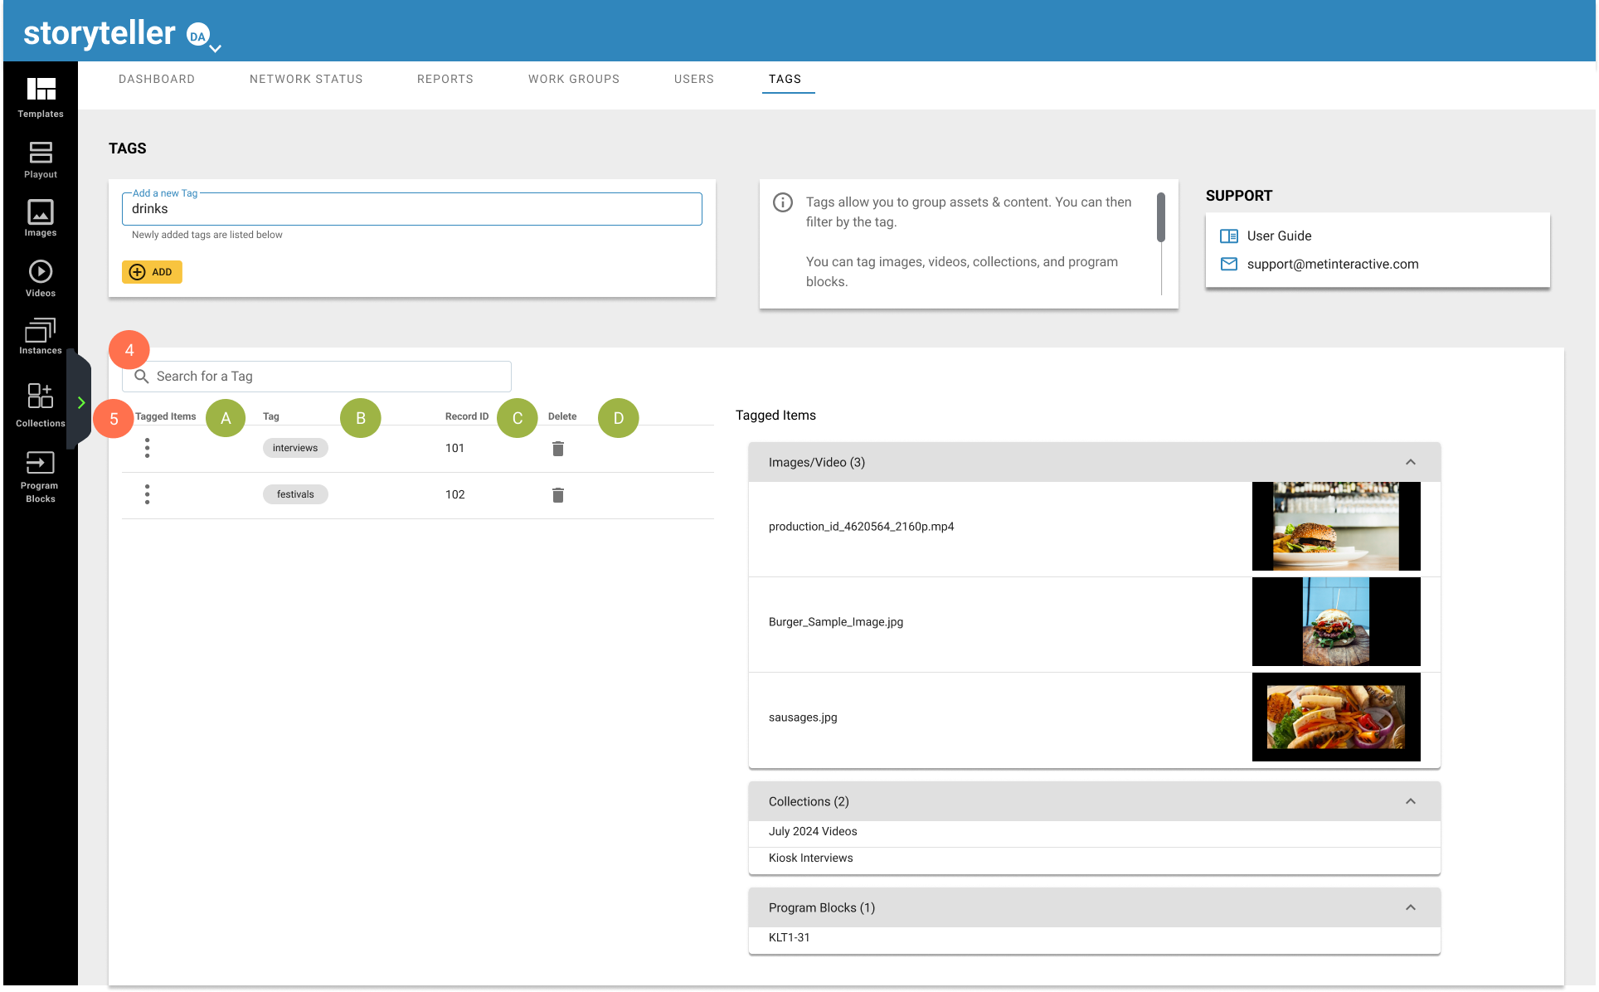The height and width of the screenshot is (992, 1599).
Task: Select the July 2024 Videos collection
Action: pos(813,831)
